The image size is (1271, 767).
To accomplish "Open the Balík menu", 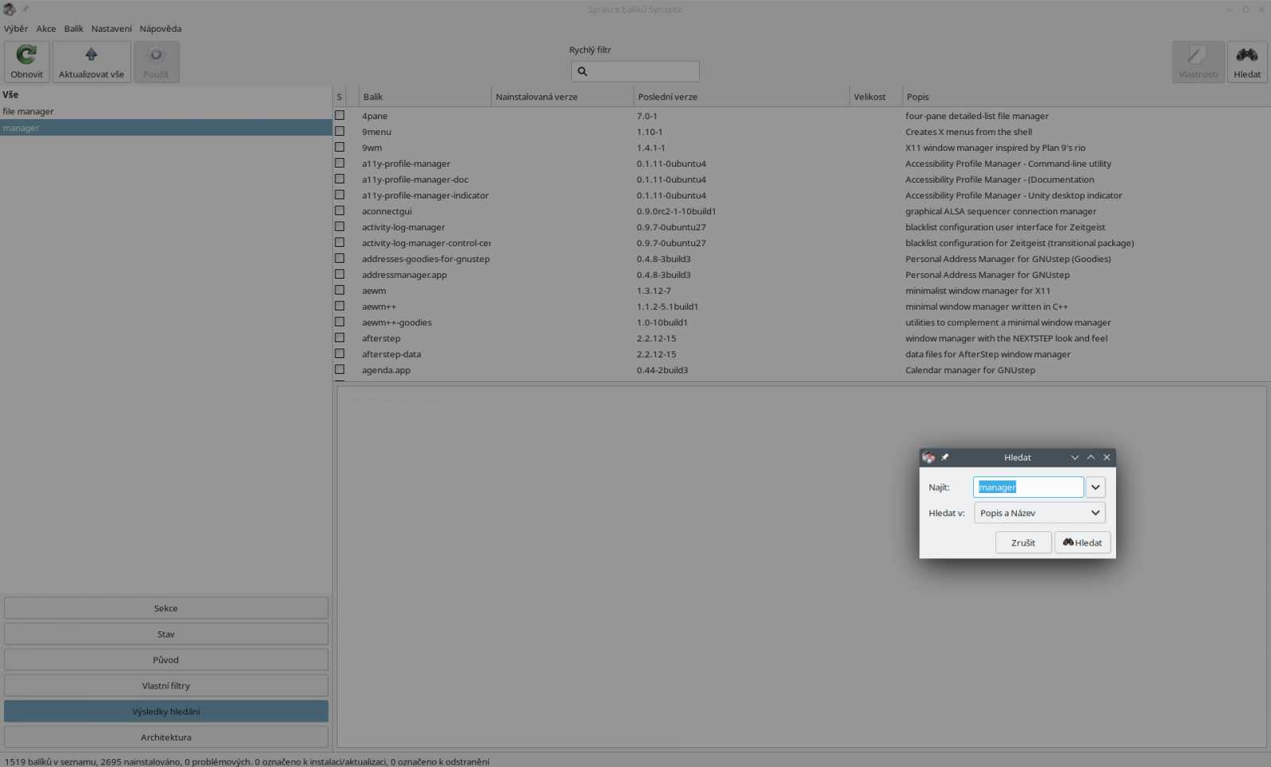I will [x=74, y=29].
